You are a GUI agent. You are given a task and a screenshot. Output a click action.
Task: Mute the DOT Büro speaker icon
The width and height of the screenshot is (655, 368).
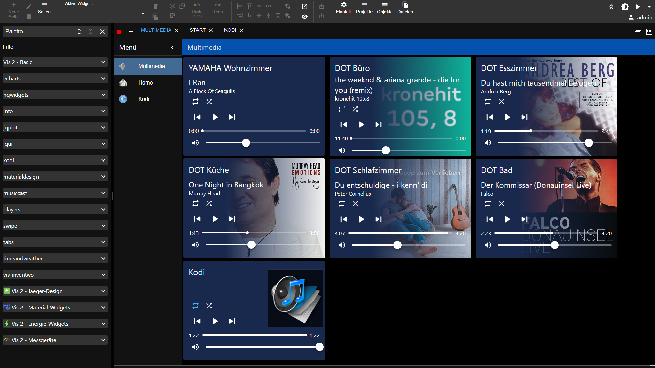[x=341, y=150]
